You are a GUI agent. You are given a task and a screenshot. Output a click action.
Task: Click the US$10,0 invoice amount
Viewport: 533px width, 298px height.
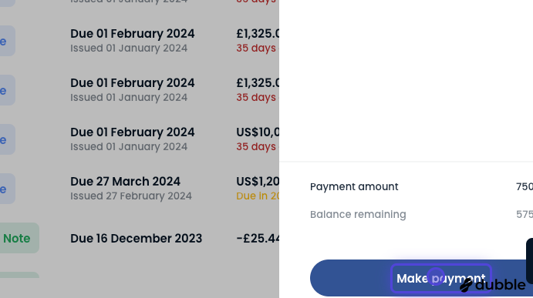coord(258,132)
